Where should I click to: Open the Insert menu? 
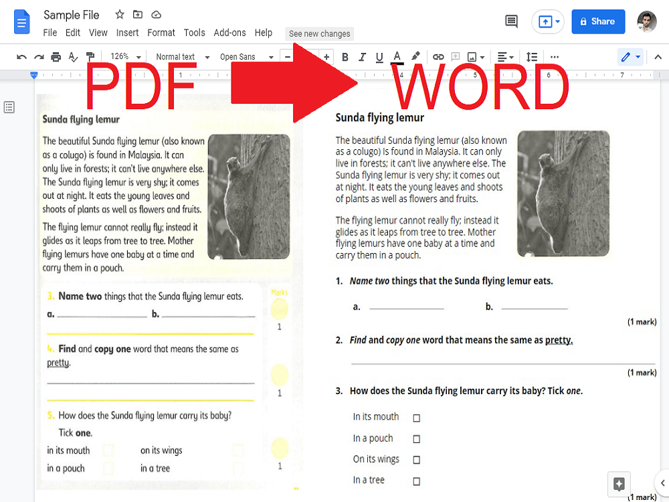(127, 33)
